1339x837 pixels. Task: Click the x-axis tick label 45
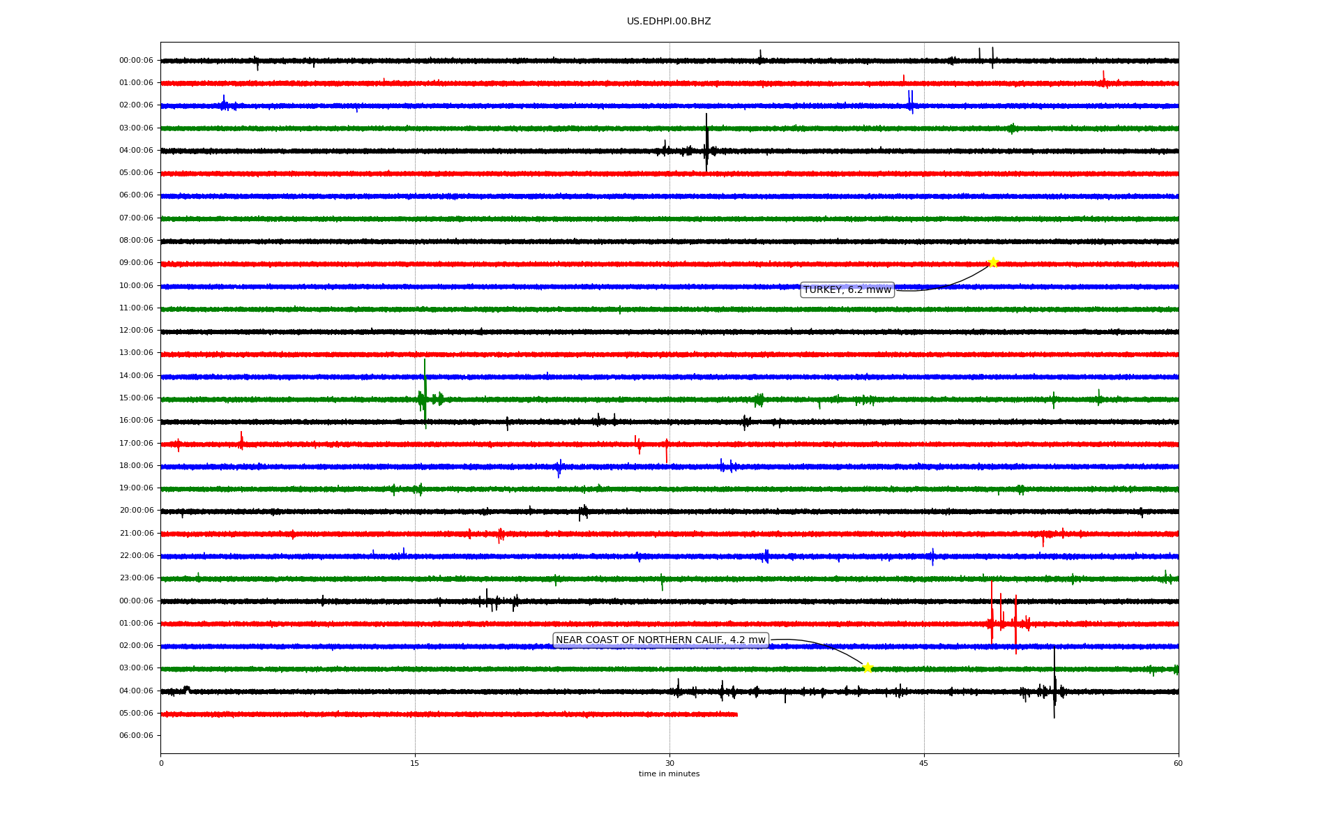click(x=924, y=763)
